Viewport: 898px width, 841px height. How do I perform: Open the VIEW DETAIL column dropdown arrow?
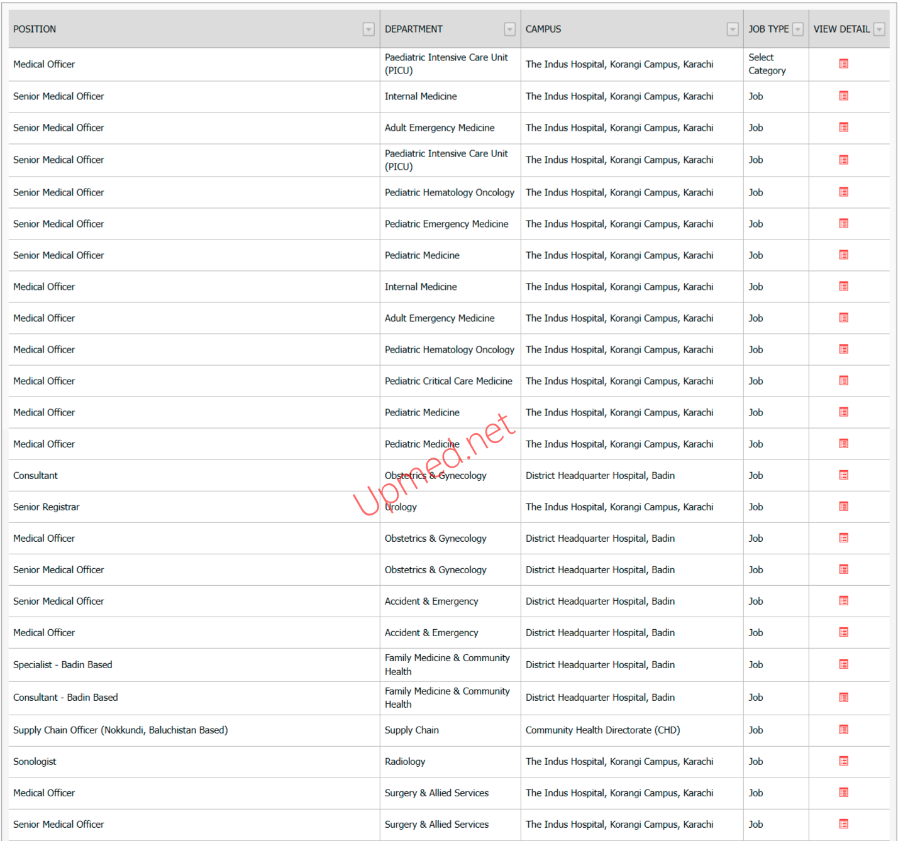(879, 30)
